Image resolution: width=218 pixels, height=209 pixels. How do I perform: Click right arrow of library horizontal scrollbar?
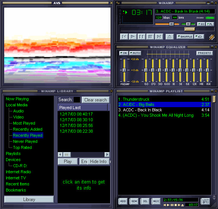[107, 154]
